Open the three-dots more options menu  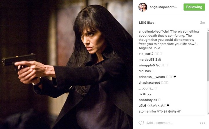[202, 123]
